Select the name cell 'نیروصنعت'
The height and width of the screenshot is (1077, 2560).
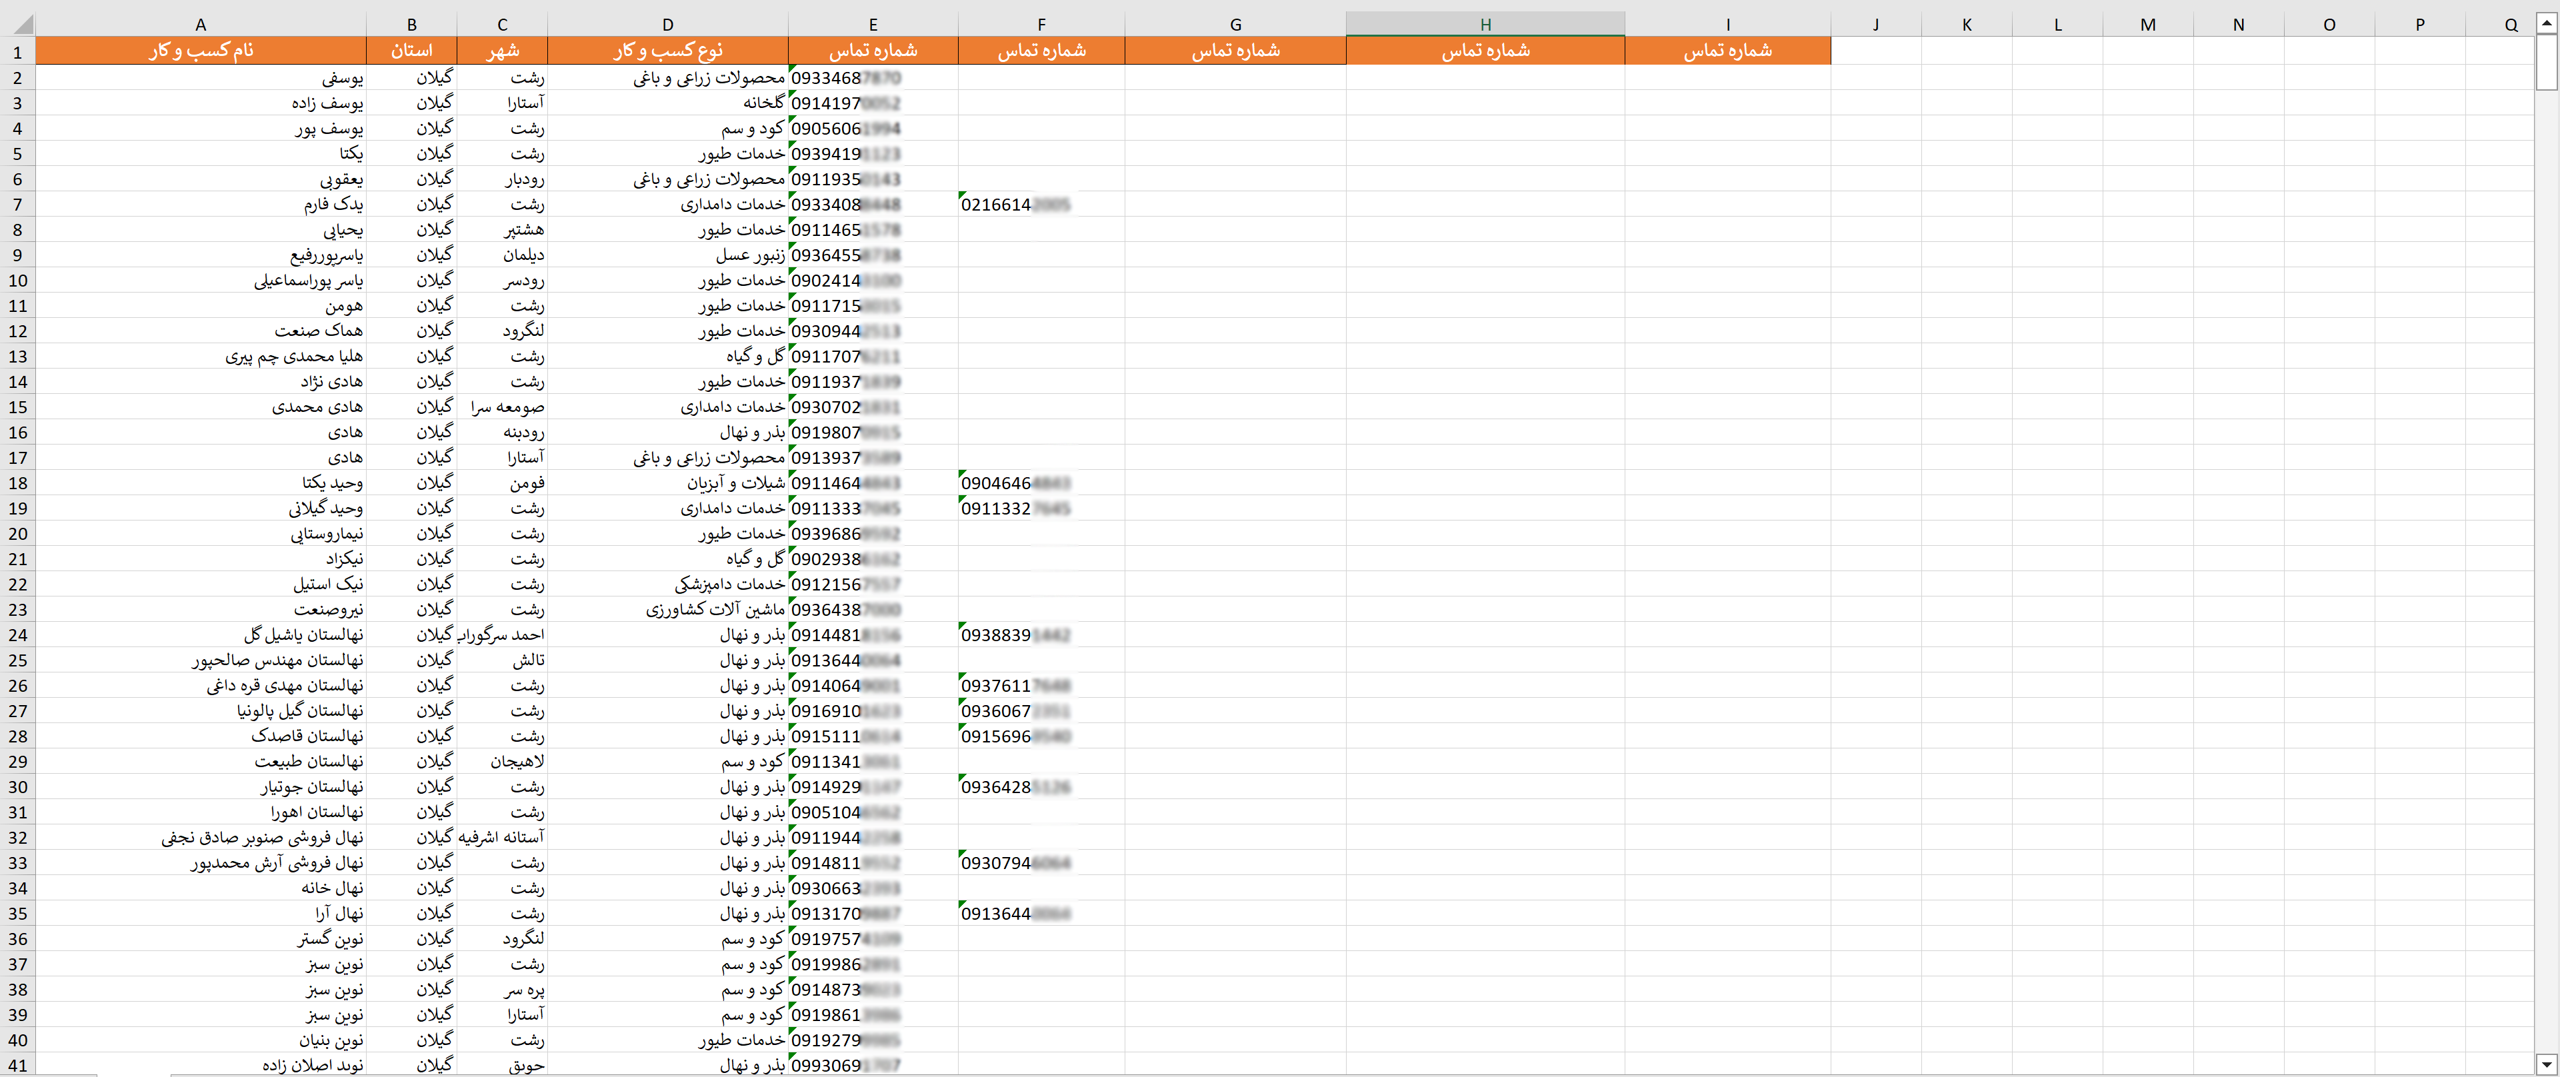click(x=201, y=609)
